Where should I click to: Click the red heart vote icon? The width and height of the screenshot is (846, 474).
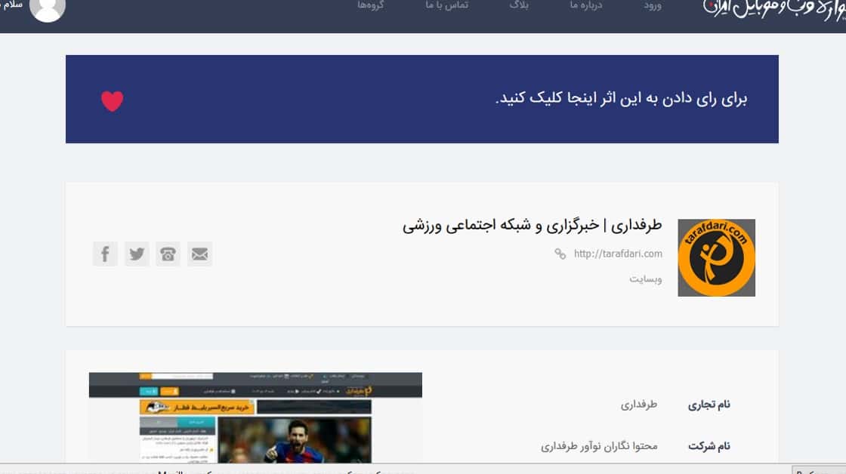coord(113,101)
